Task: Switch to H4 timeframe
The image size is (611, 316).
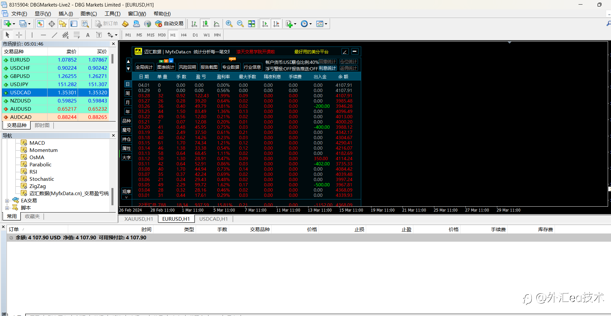Action: 184,35
